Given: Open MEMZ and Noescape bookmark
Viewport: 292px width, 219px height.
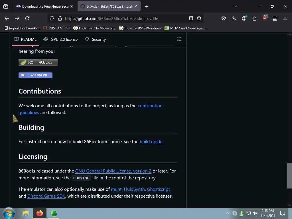Looking at the screenshot, I should pos(185,28).
